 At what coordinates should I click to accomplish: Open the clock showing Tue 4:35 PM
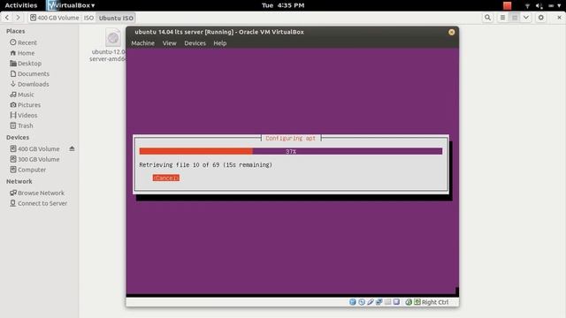coord(283,5)
